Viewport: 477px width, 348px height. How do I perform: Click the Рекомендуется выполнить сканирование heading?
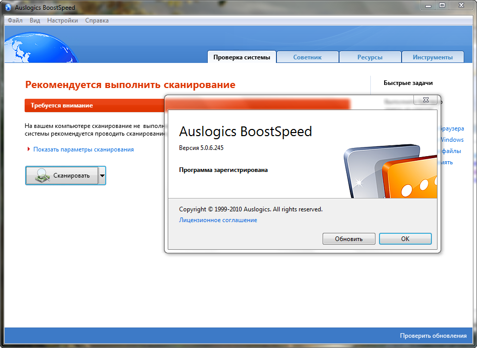130,85
